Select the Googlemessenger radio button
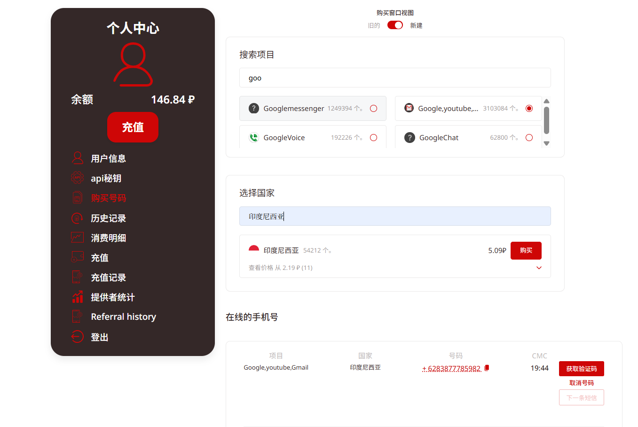 pos(374,109)
